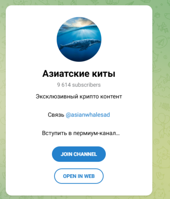Click the ellipsis ending the truncated description
Image resolution: width=170 pixels, height=199 pixels.
(118, 134)
